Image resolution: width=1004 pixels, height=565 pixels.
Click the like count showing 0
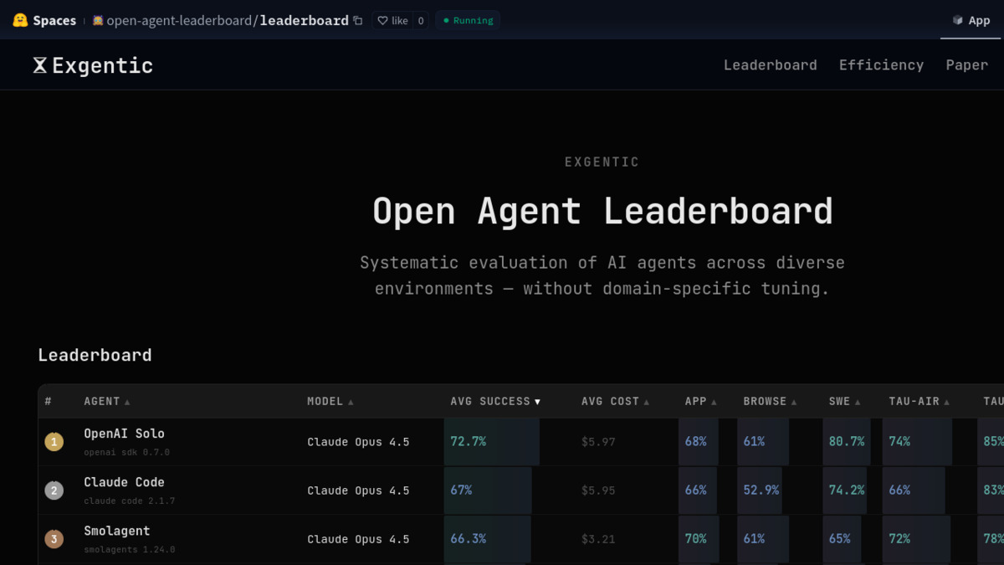pyautogui.click(x=420, y=20)
